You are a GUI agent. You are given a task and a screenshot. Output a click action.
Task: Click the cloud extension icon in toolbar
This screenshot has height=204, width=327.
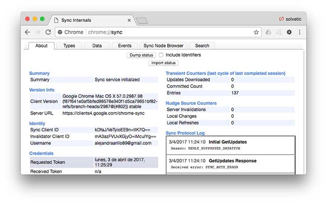pos(268,32)
